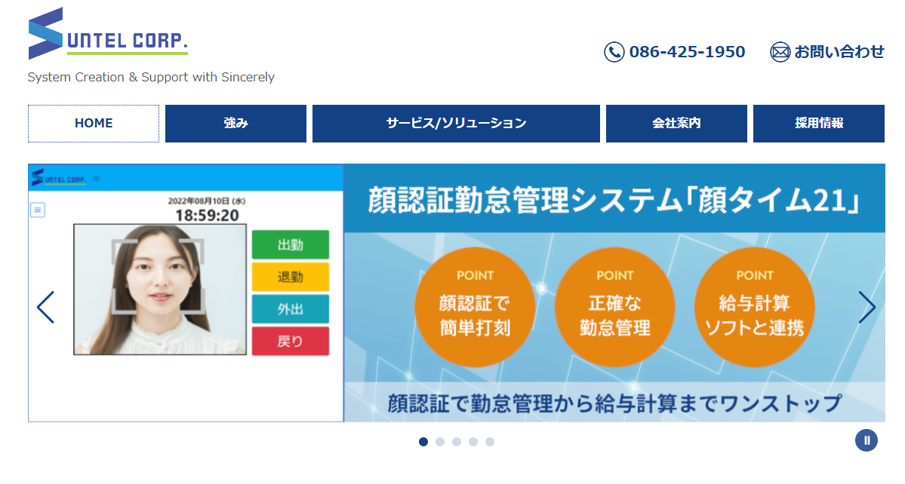Select the fourth carousel dot
This screenshot has width=905, height=484.
473,442
